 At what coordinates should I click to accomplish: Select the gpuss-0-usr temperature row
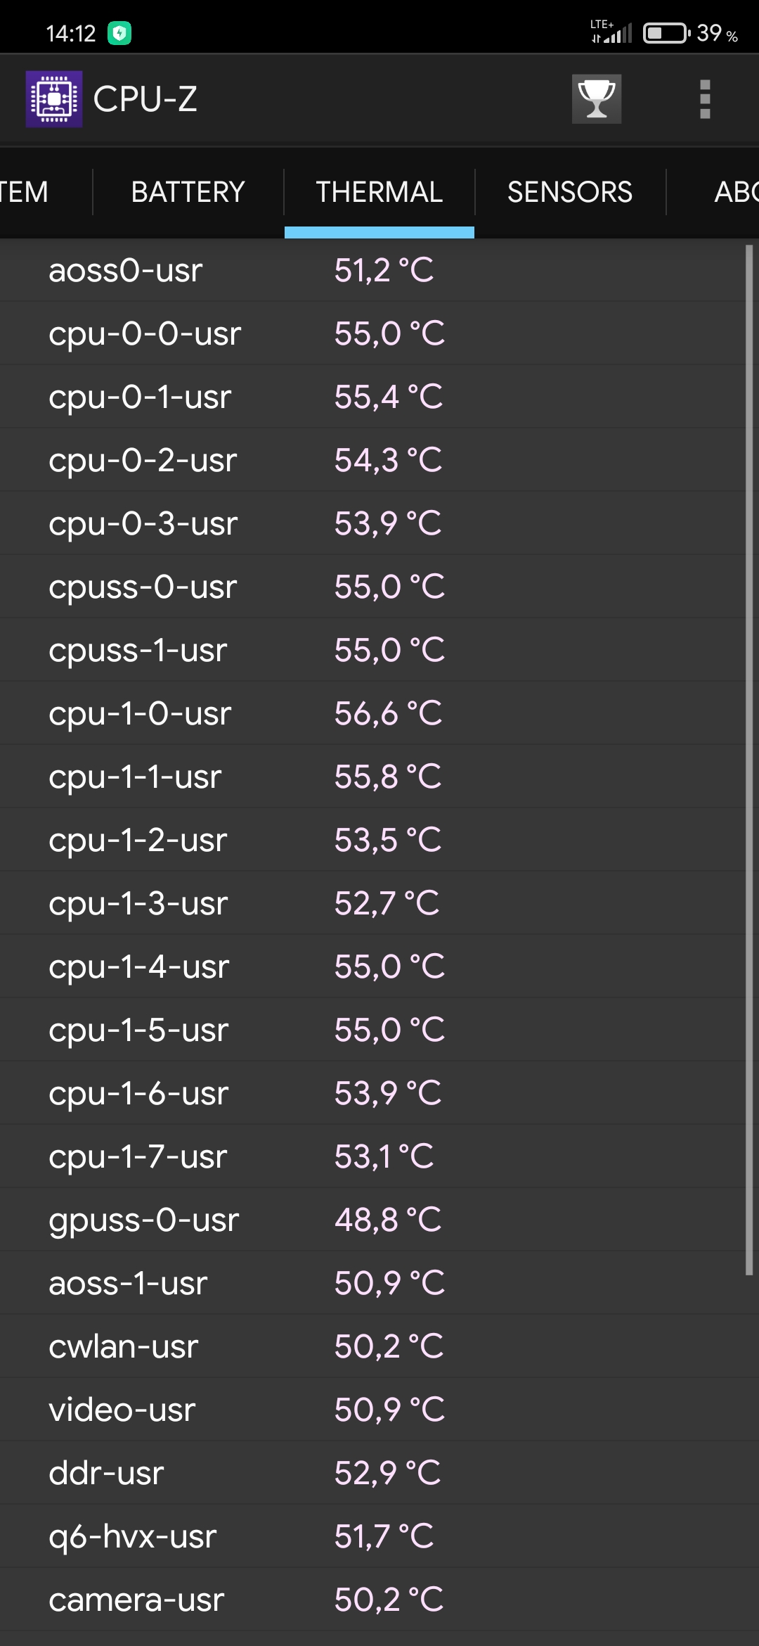pos(372,1220)
